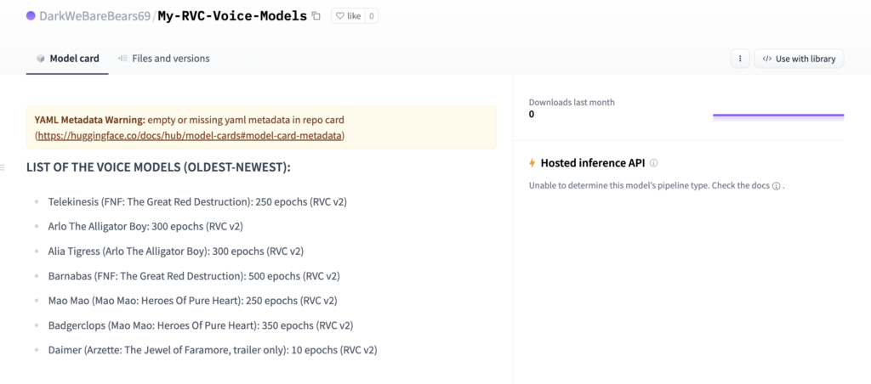Like this model repository
Viewport: 871px width, 384px height.
348,16
